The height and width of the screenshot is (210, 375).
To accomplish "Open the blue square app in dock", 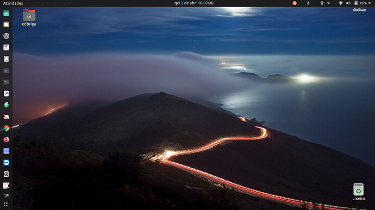I will point(6,151).
